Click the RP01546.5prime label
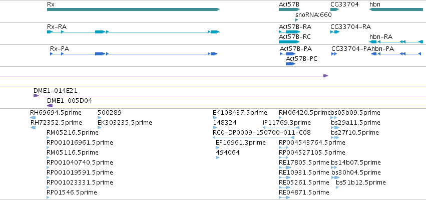This screenshot has width=426, height=200. pos(72,193)
